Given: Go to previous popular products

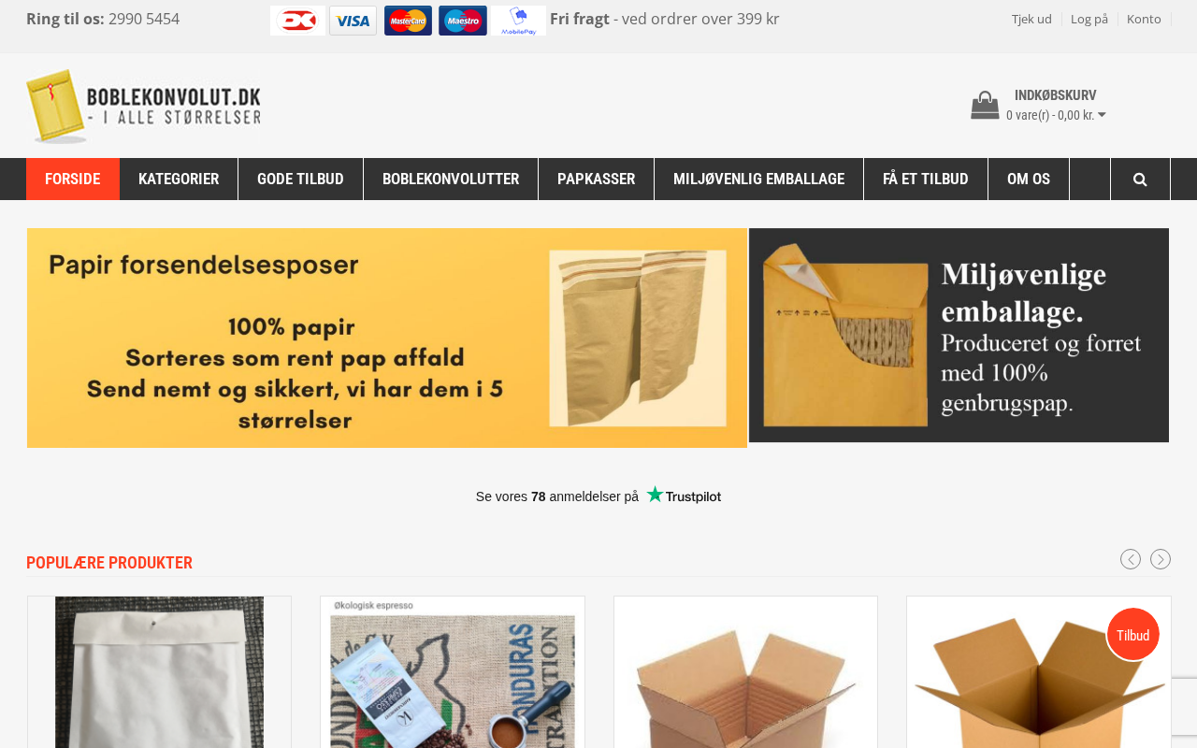Looking at the screenshot, I should pos(1131,559).
